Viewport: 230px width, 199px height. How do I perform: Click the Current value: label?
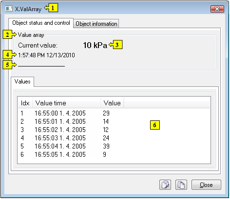pos(38,46)
